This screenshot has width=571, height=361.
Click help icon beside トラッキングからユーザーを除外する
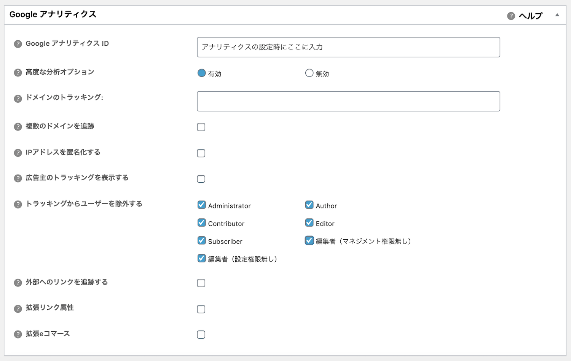click(x=18, y=205)
